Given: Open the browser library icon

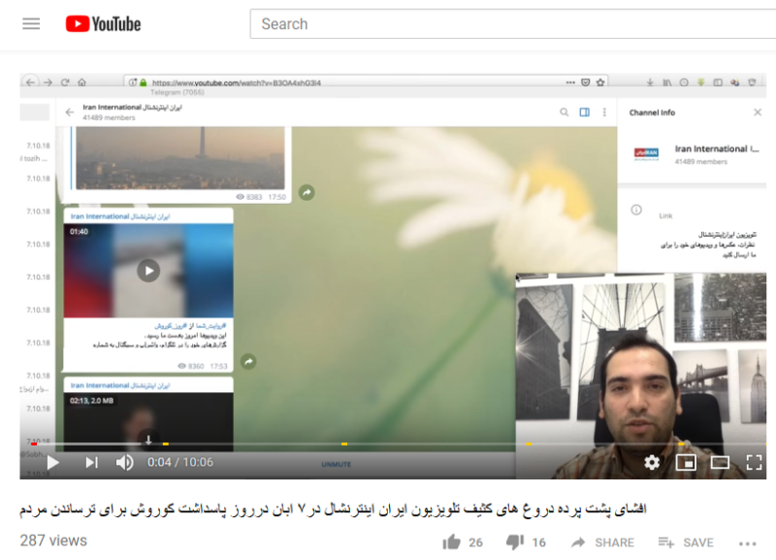Looking at the screenshot, I should pyautogui.click(x=667, y=82).
